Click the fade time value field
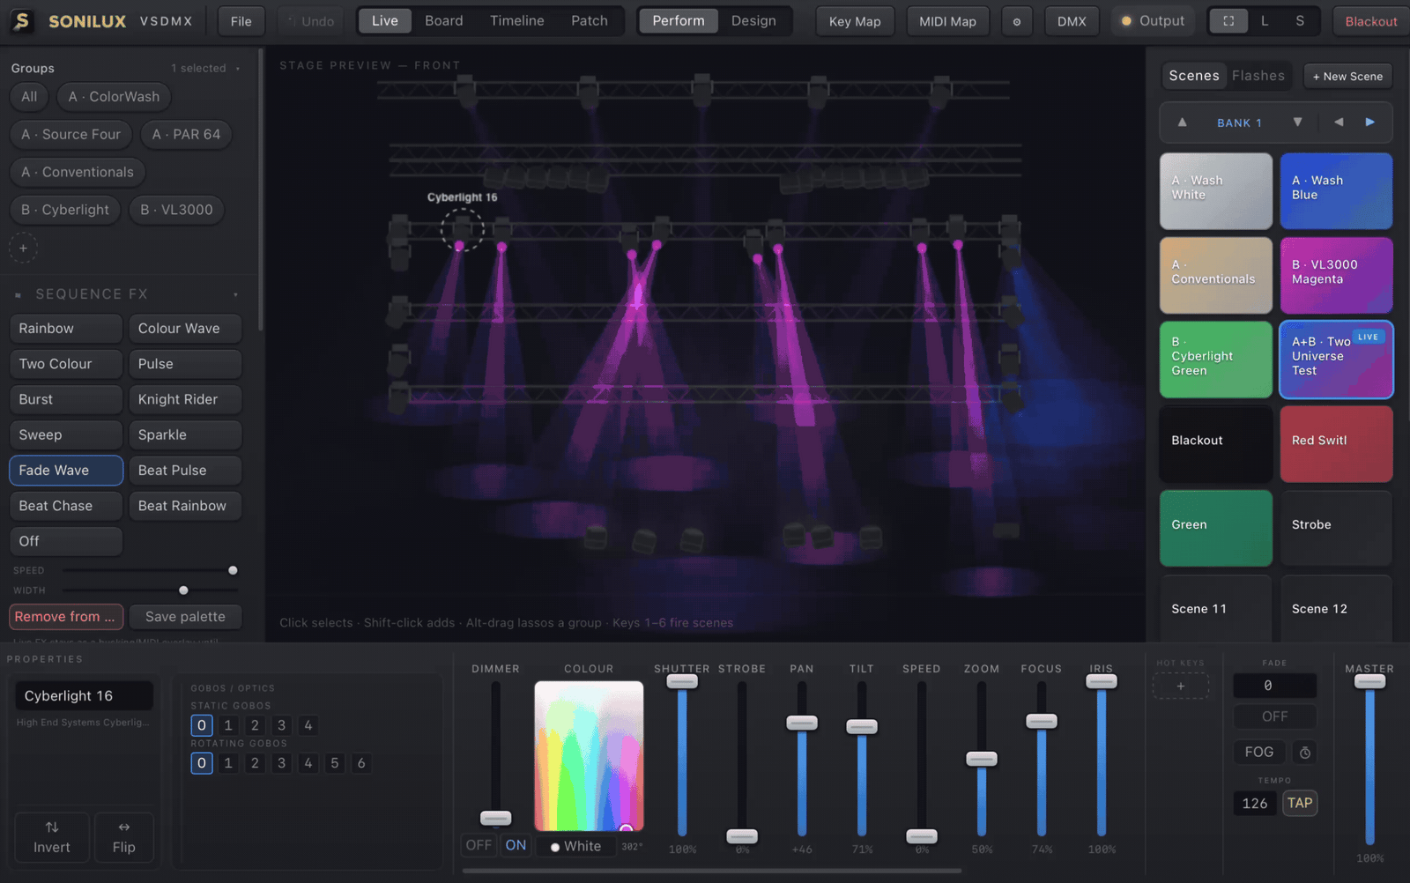1410x883 pixels. pos(1274,686)
